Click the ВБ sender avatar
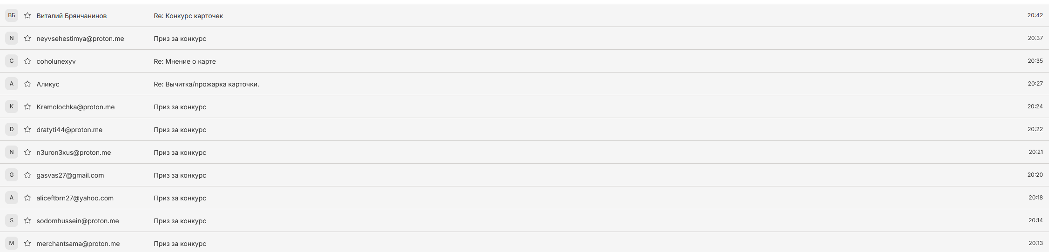The image size is (1049, 252). coord(12,15)
